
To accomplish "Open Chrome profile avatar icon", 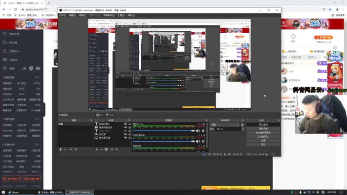I will 337,9.
